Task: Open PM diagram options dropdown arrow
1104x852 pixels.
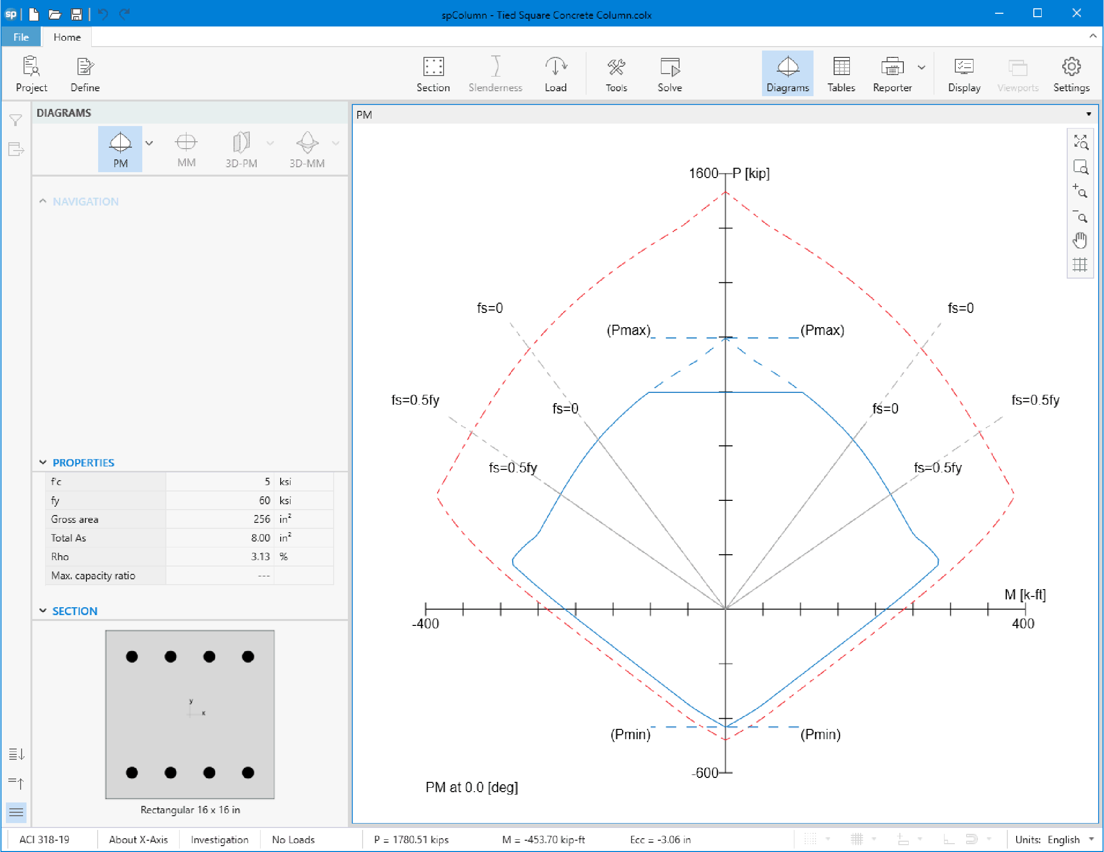Action: pyautogui.click(x=149, y=143)
